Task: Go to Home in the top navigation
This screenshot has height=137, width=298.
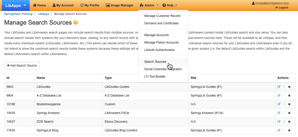Action: [x=39, y=5]
